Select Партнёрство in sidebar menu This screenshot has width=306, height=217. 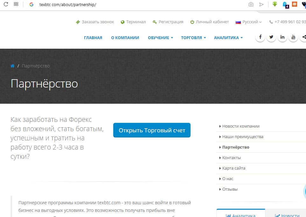point(236,147)
